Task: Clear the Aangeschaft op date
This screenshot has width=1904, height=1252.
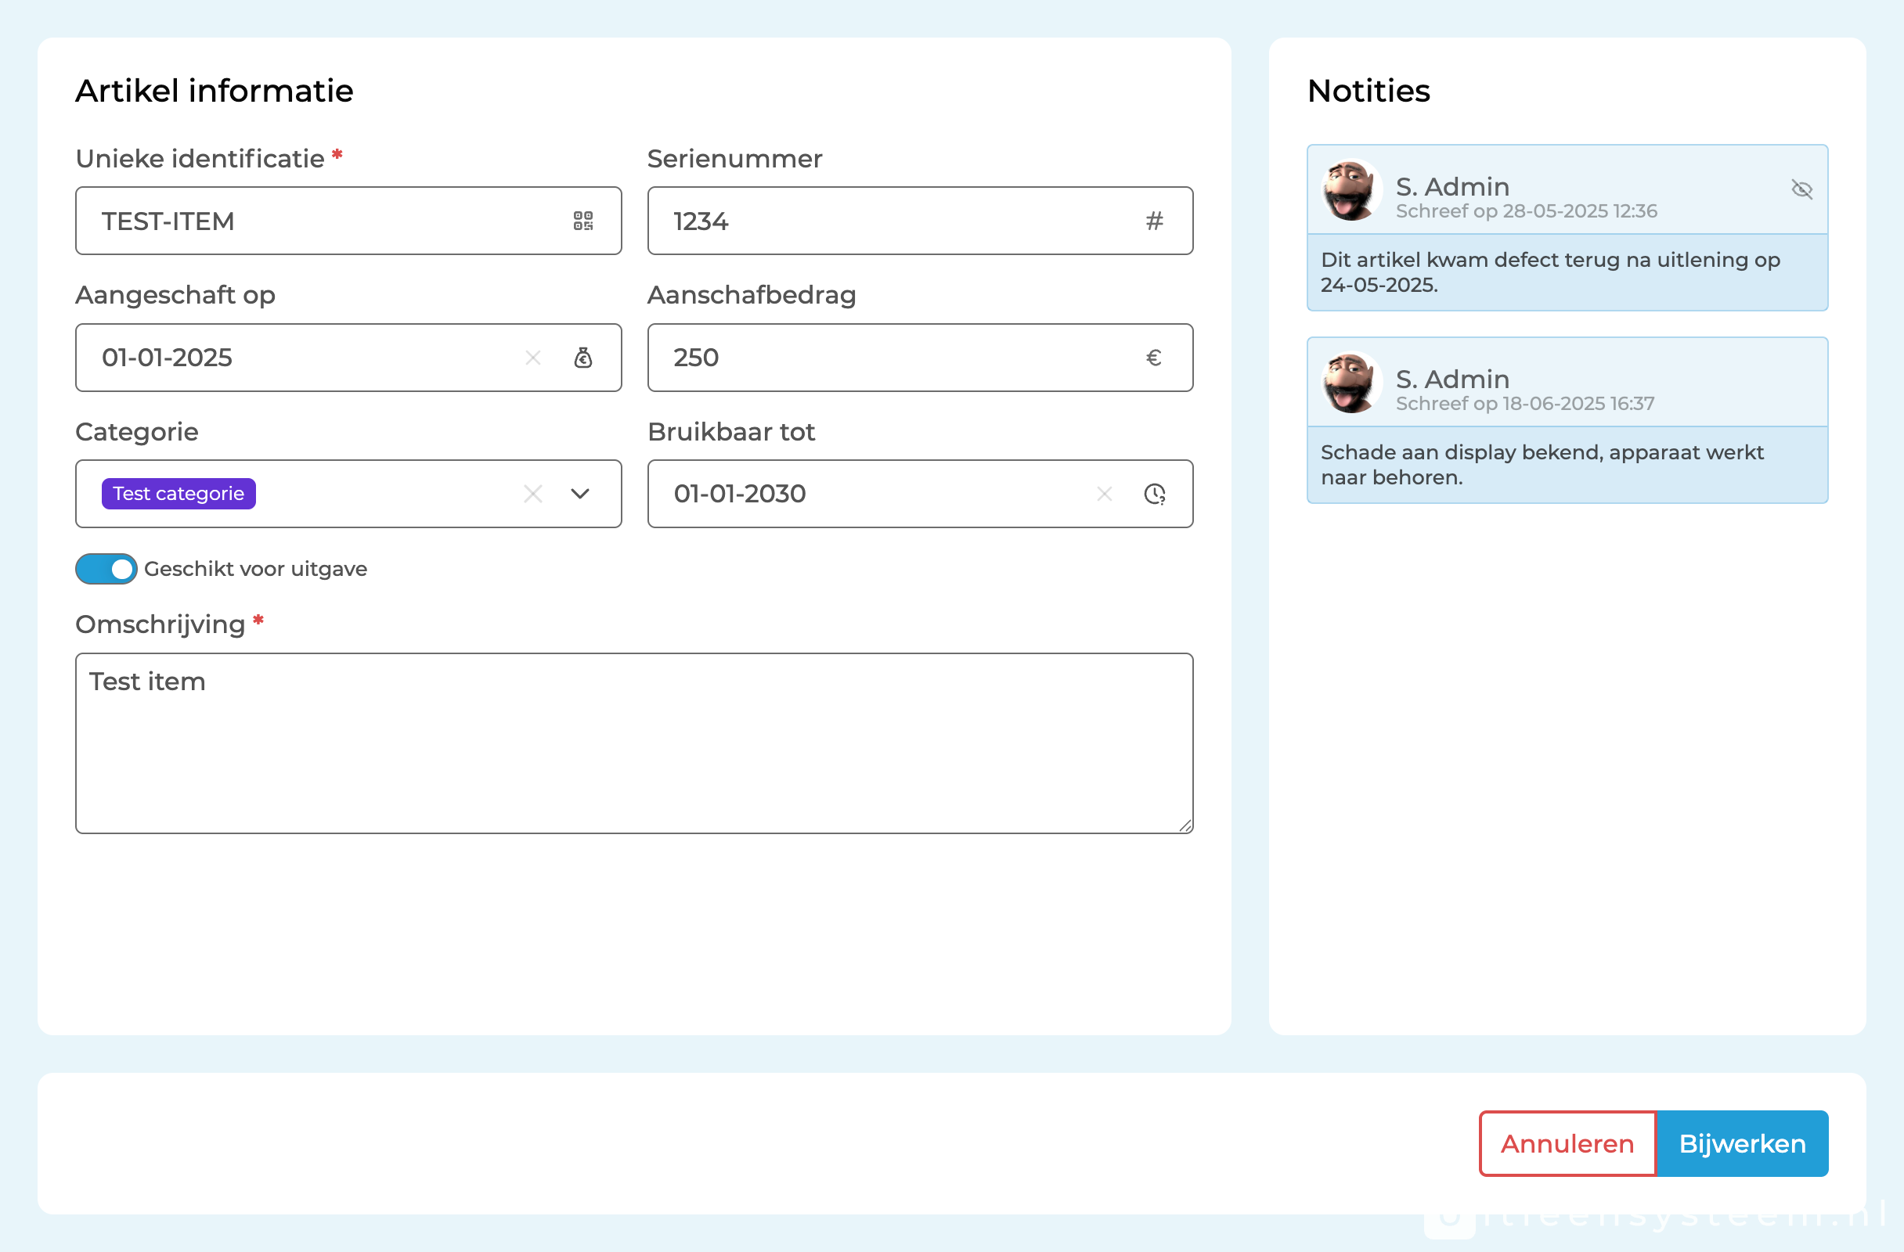Action: click(x=533, y=358)
